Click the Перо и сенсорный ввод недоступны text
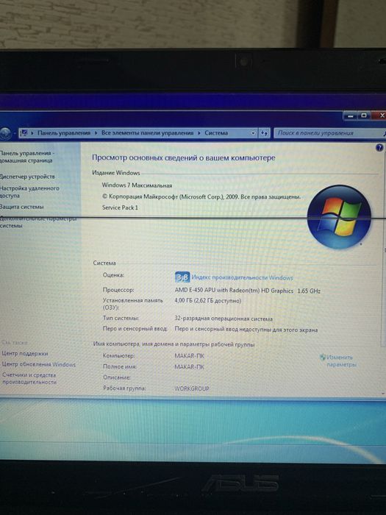This screenshot has width=386, height=515. [246, 330]
